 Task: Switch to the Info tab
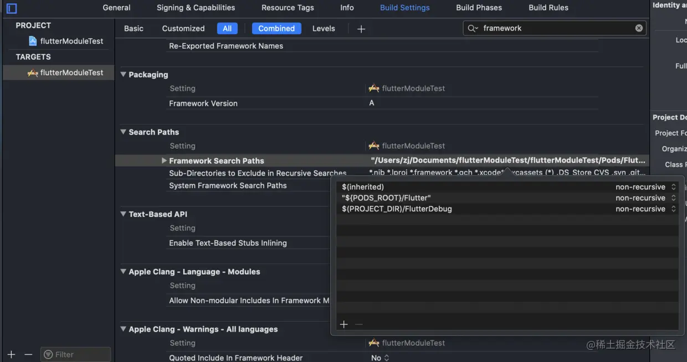pos(347,8)
